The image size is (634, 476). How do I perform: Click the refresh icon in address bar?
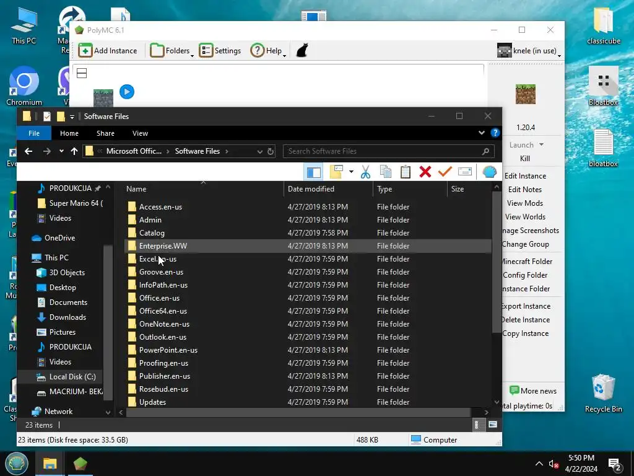(271, 151)
